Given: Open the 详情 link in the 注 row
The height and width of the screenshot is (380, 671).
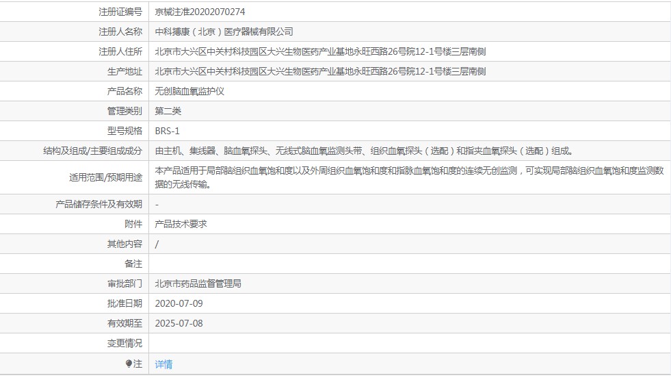Looking at the screenshot, I should (163, 364).
